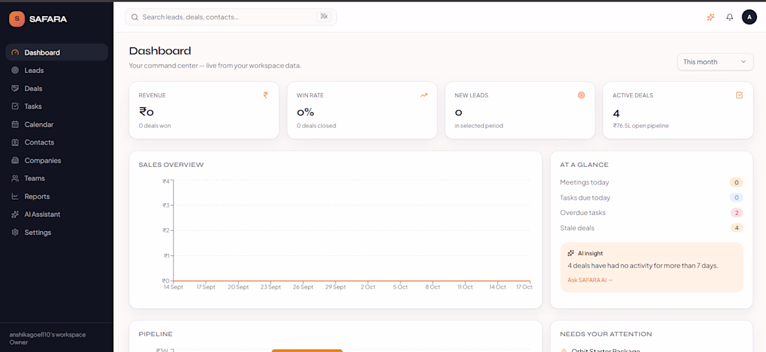
Task: Click the Tasks checkbox icon in sidebar
Action: [15, 106]
